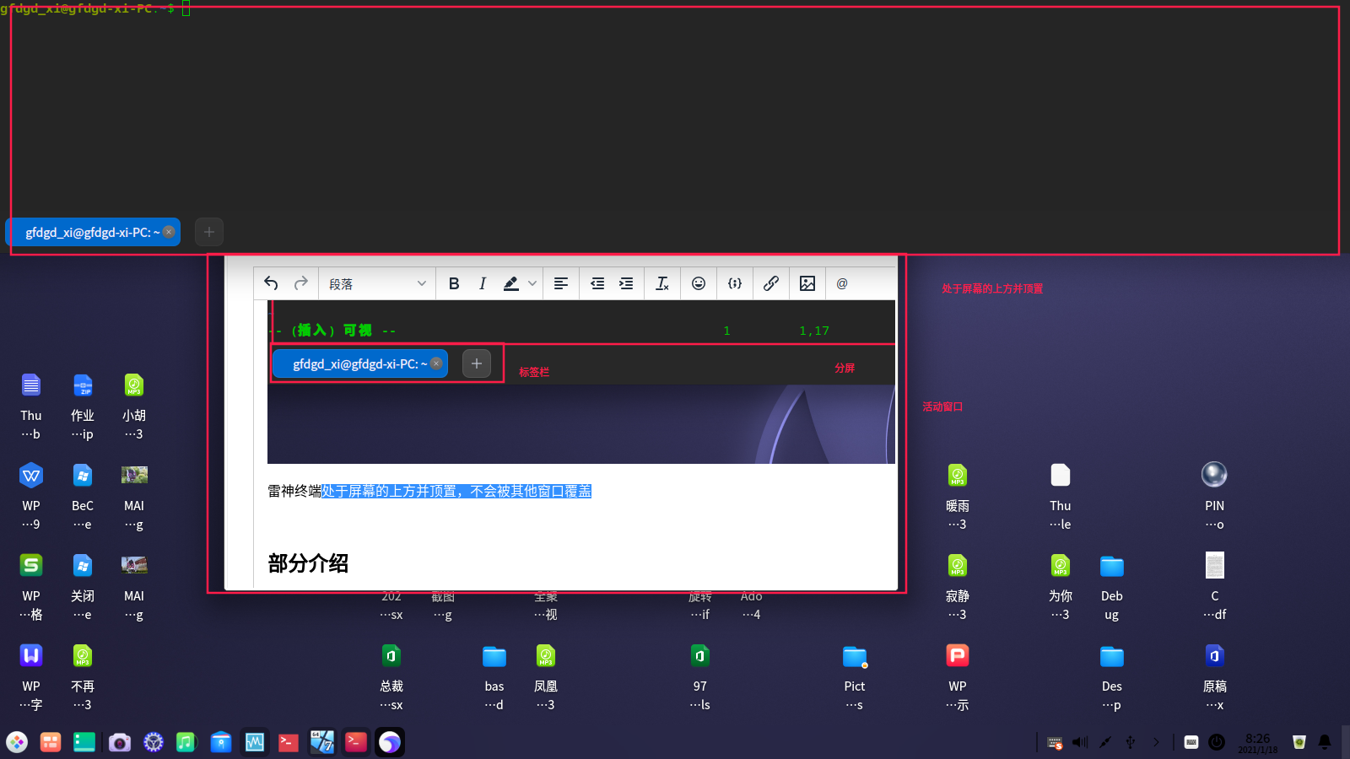Select the 凤凰…3 MP3 file on desktop
The width and height of the screenshot is (1350, 759).
pyautogui.click(x=546, y=677)
